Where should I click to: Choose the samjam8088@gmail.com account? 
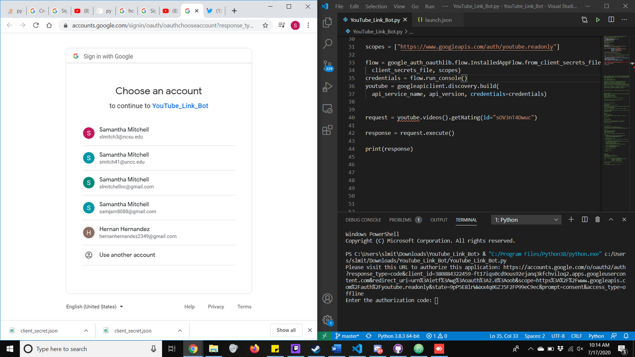[159, 208]
